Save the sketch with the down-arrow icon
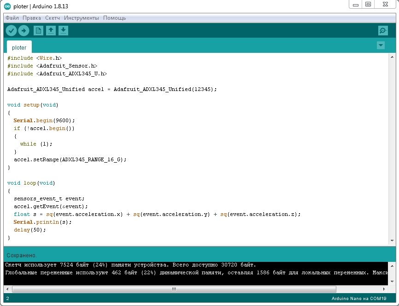 [64, 31]
